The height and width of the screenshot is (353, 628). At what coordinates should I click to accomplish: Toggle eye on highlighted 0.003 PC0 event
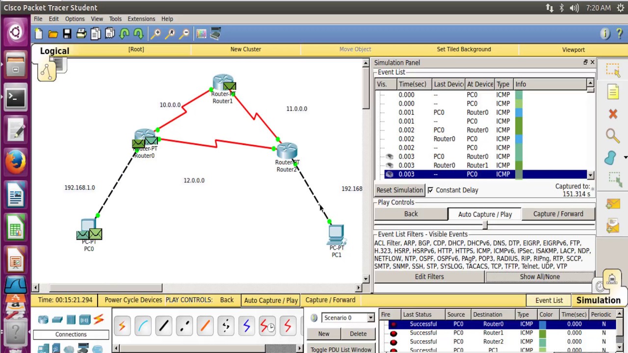(x=389, y=174)
